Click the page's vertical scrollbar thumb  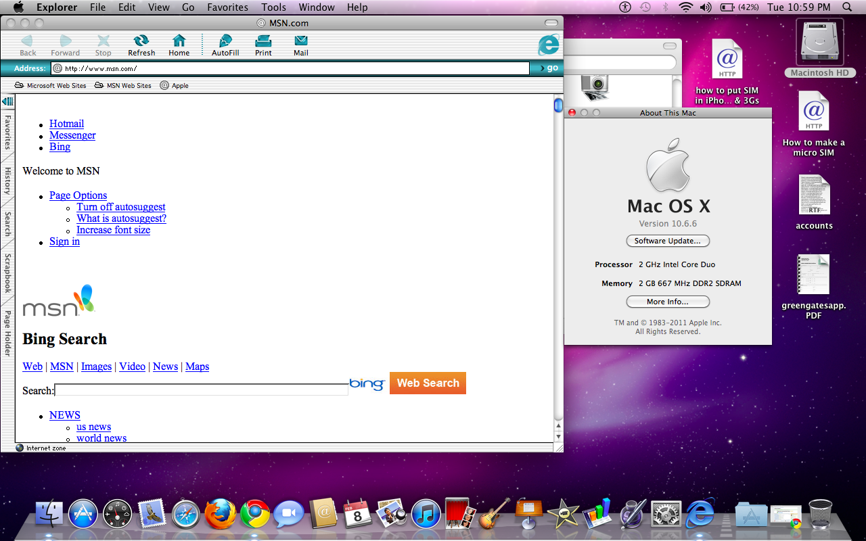558,105
